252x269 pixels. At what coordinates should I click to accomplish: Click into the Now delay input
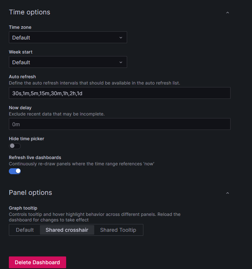(119, 124)
